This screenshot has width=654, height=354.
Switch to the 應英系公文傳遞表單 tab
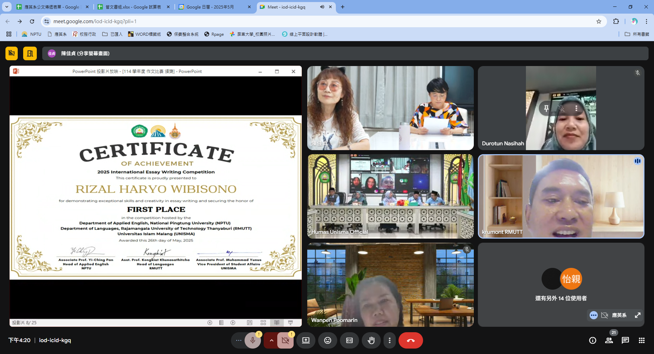(52, 7)
